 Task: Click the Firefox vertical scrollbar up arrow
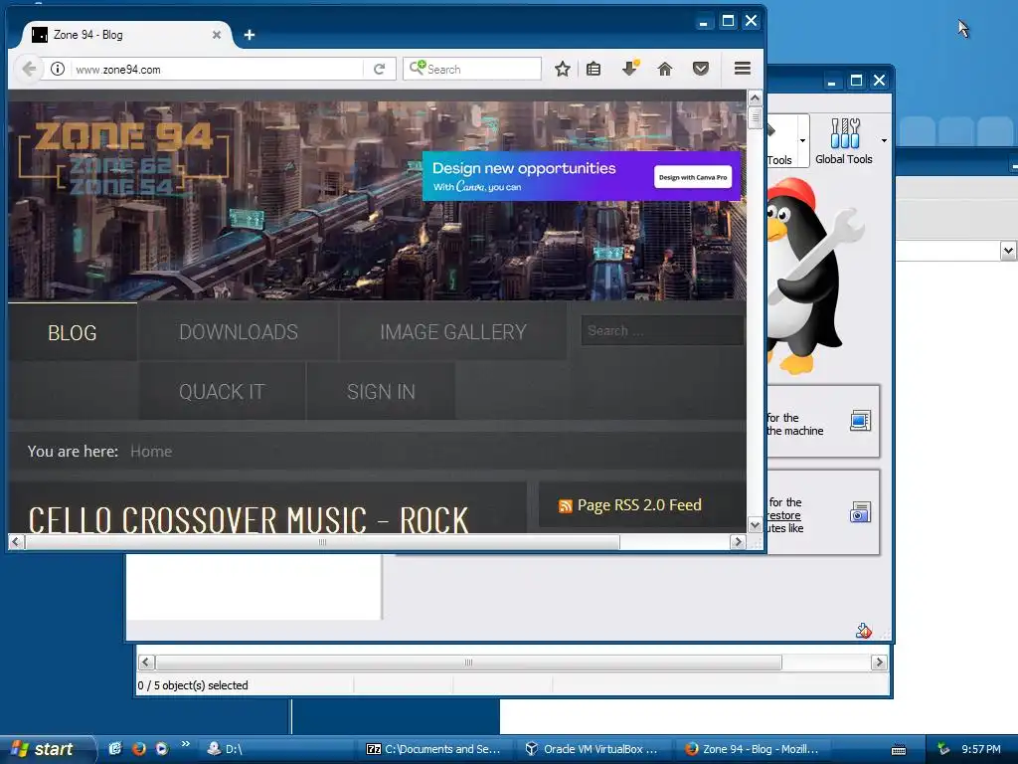click(x=755, y=98)
